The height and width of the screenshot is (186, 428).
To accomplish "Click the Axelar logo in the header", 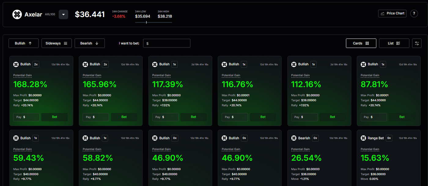I will [17, 14].
